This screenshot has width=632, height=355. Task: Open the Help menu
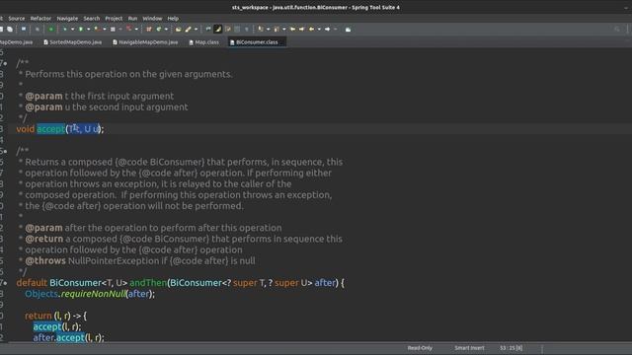point(173,19)
